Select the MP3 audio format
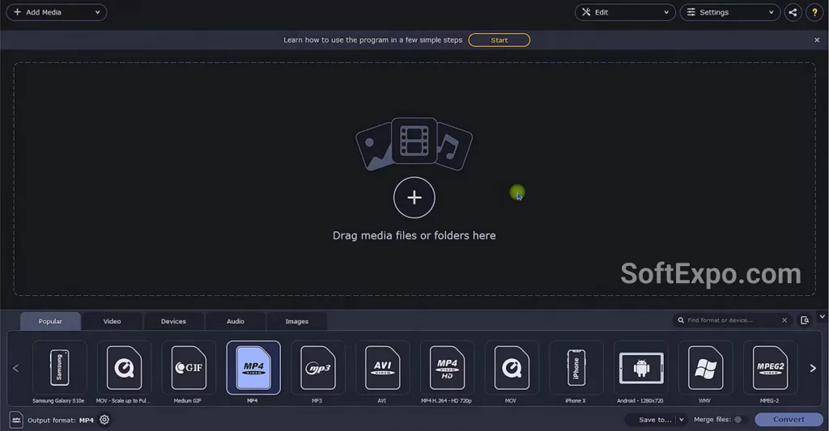Viewport: 829px width, 431px height. point(317,368)
